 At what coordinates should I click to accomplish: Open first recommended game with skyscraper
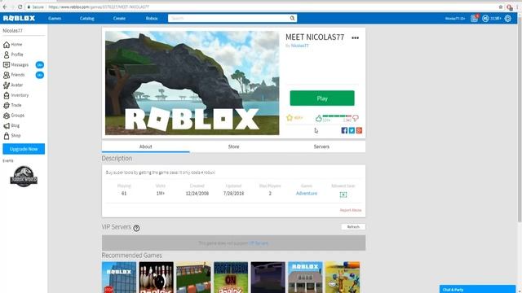click(119, 278)
